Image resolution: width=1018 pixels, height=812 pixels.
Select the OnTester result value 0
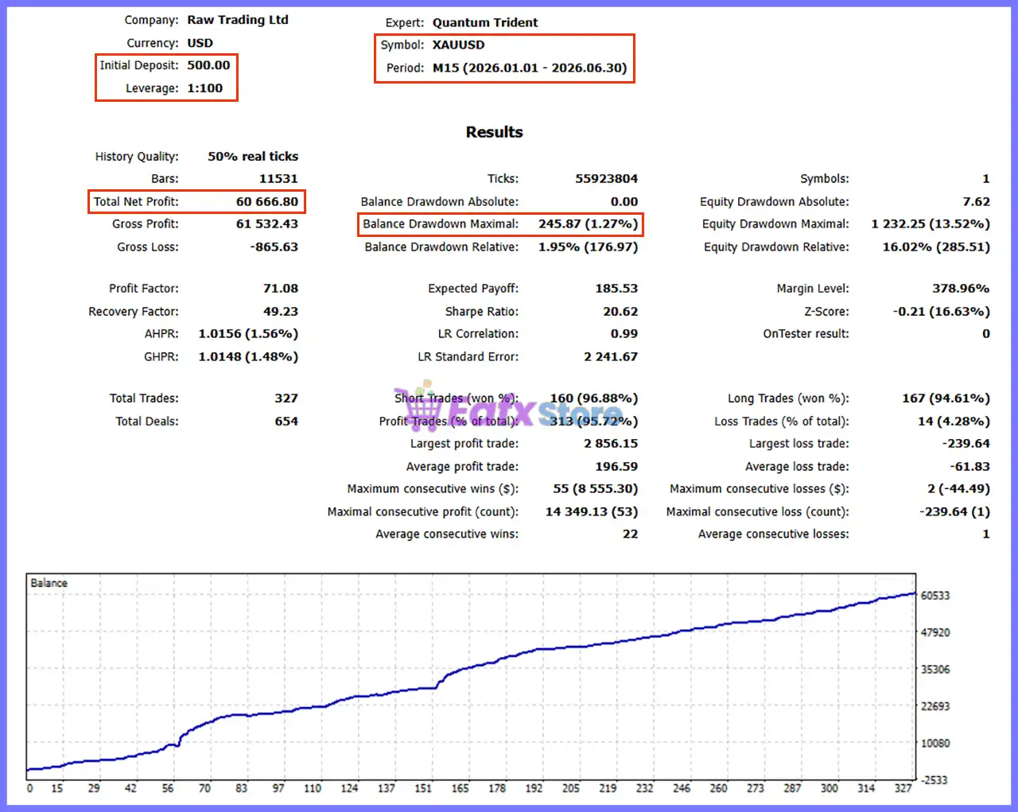pos(986,334)
